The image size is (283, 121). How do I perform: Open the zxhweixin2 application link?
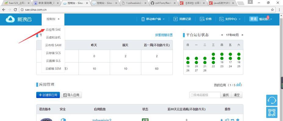coord(102,120)
